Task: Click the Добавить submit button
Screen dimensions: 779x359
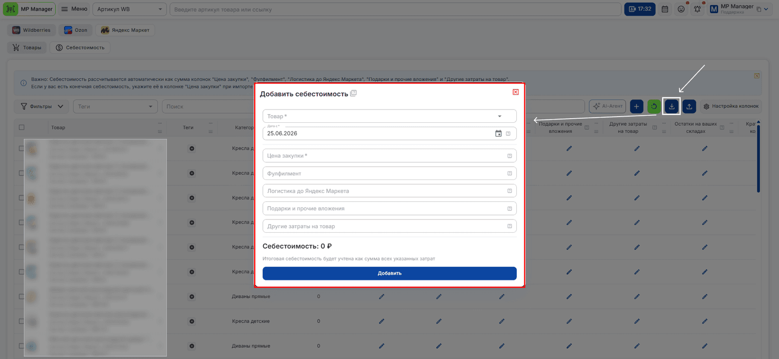Action: click(x=389, y=273)
